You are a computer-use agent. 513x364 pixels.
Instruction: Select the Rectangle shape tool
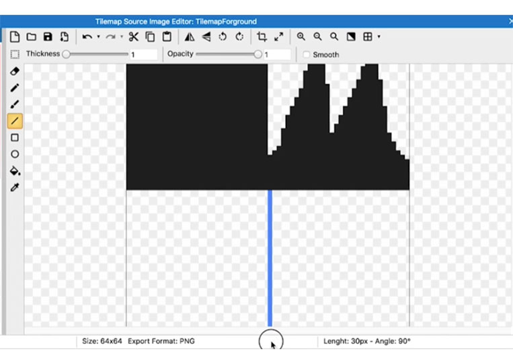[x=15, y=137]
